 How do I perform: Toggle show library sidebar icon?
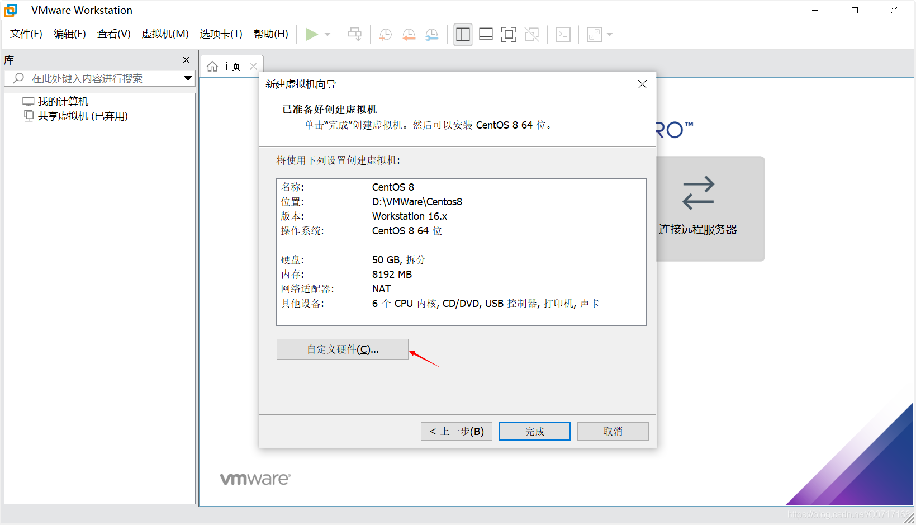pyautogui.click(x=463, y=34)
